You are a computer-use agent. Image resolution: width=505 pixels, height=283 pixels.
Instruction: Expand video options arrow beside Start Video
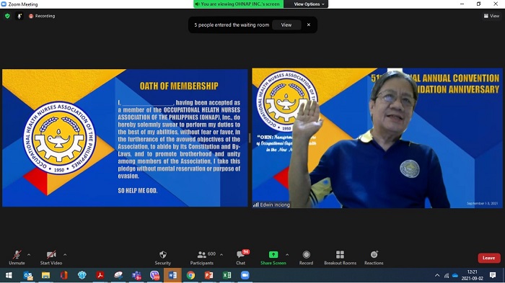click(65, 255)
